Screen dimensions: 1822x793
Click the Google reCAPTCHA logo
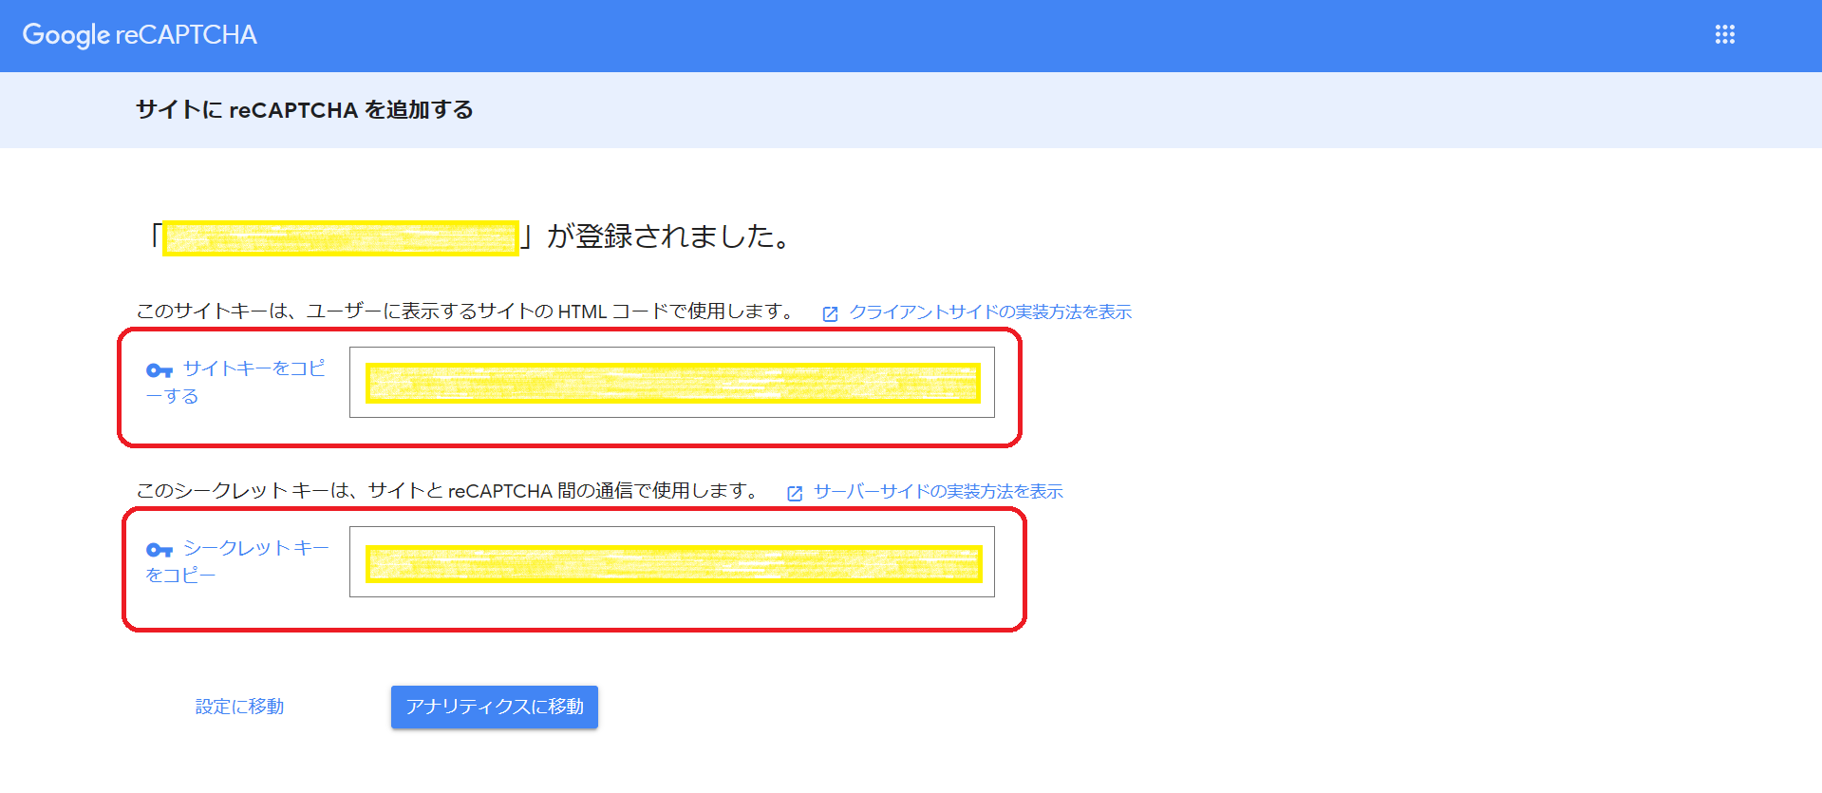[x=140, y=35]
